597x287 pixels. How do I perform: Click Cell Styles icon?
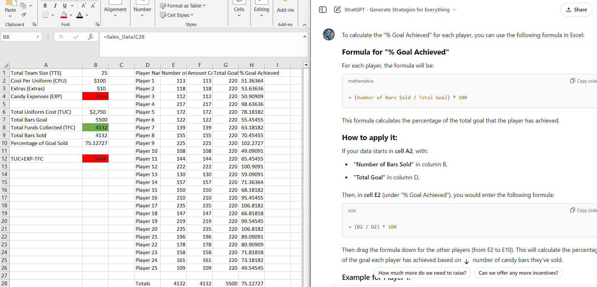163,15
